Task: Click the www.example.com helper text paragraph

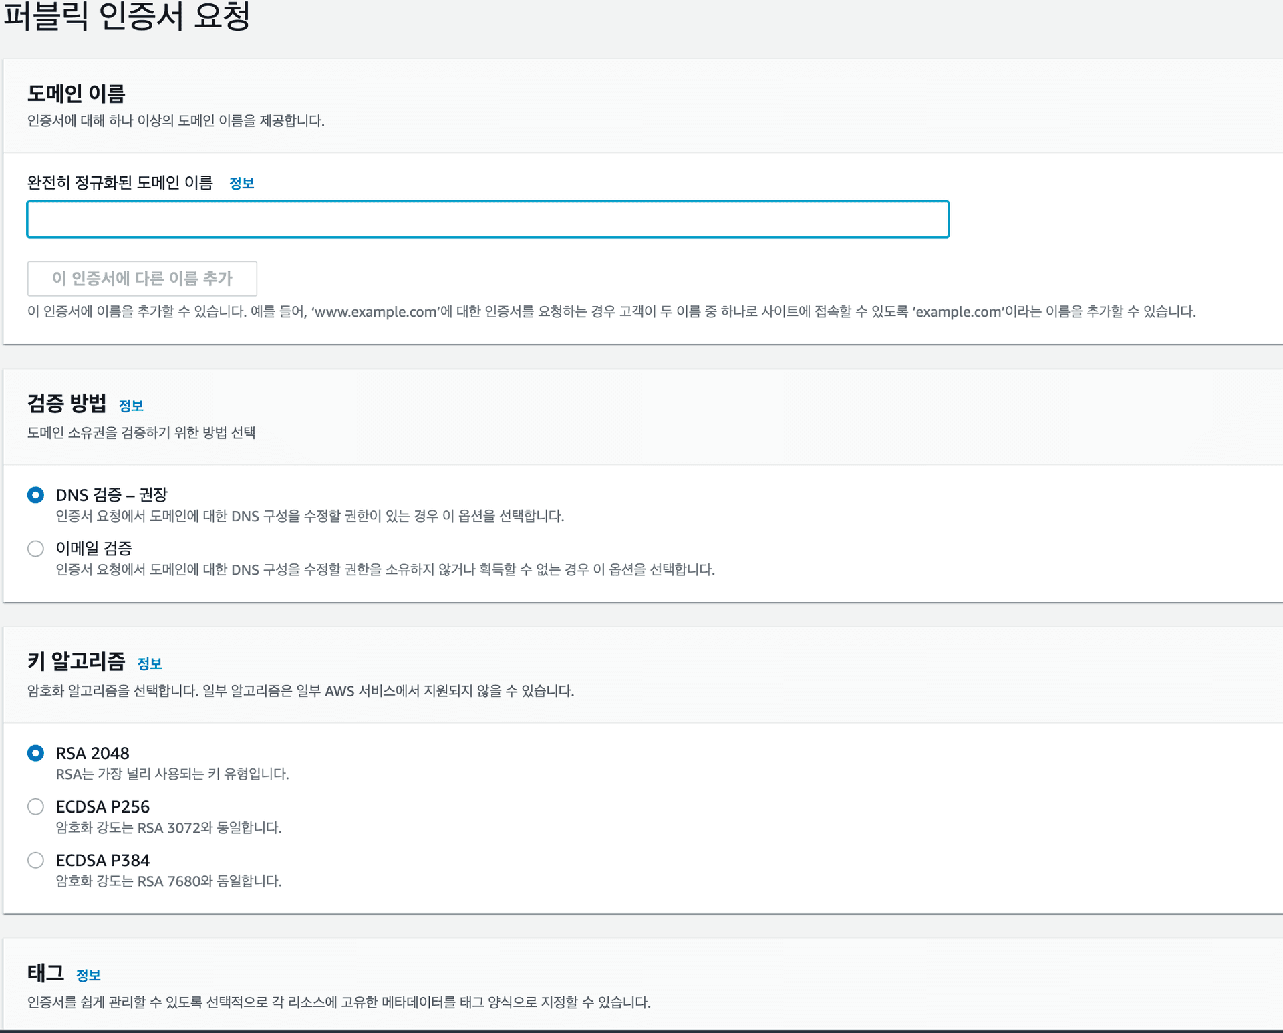Action: point(611,312)
